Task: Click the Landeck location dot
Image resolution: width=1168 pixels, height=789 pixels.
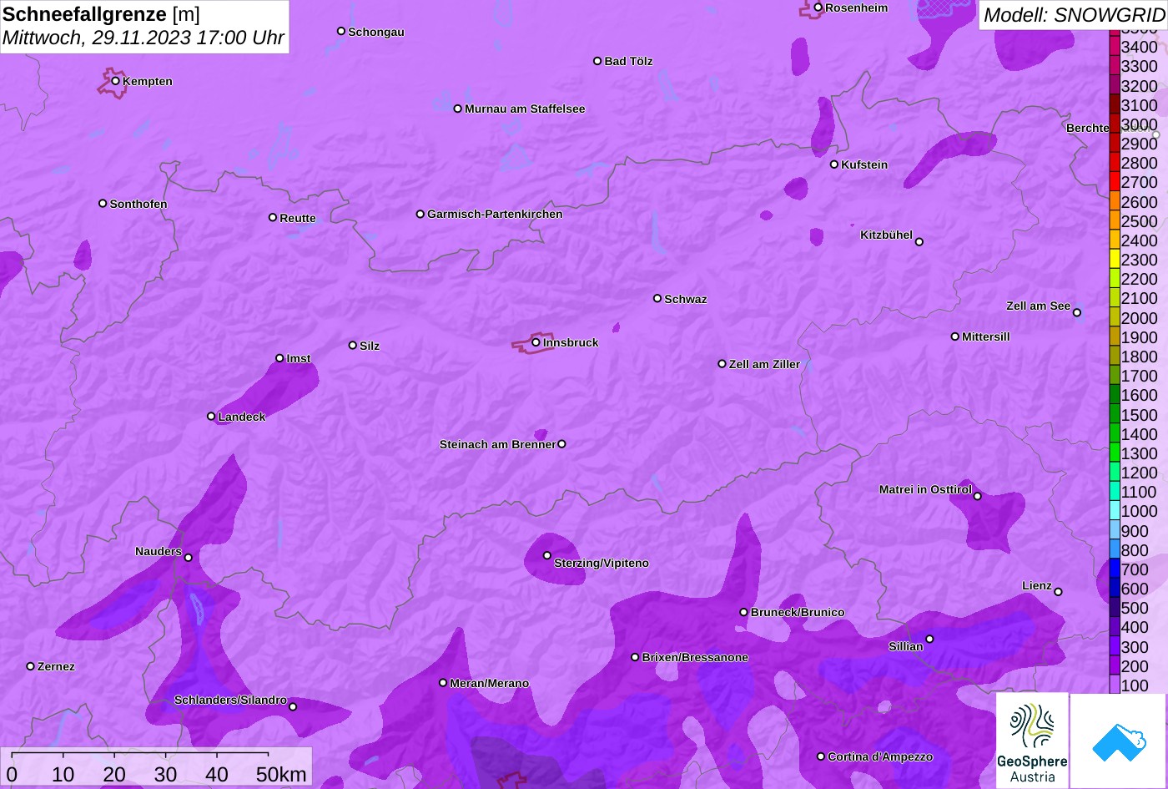Action: point(211,416)
